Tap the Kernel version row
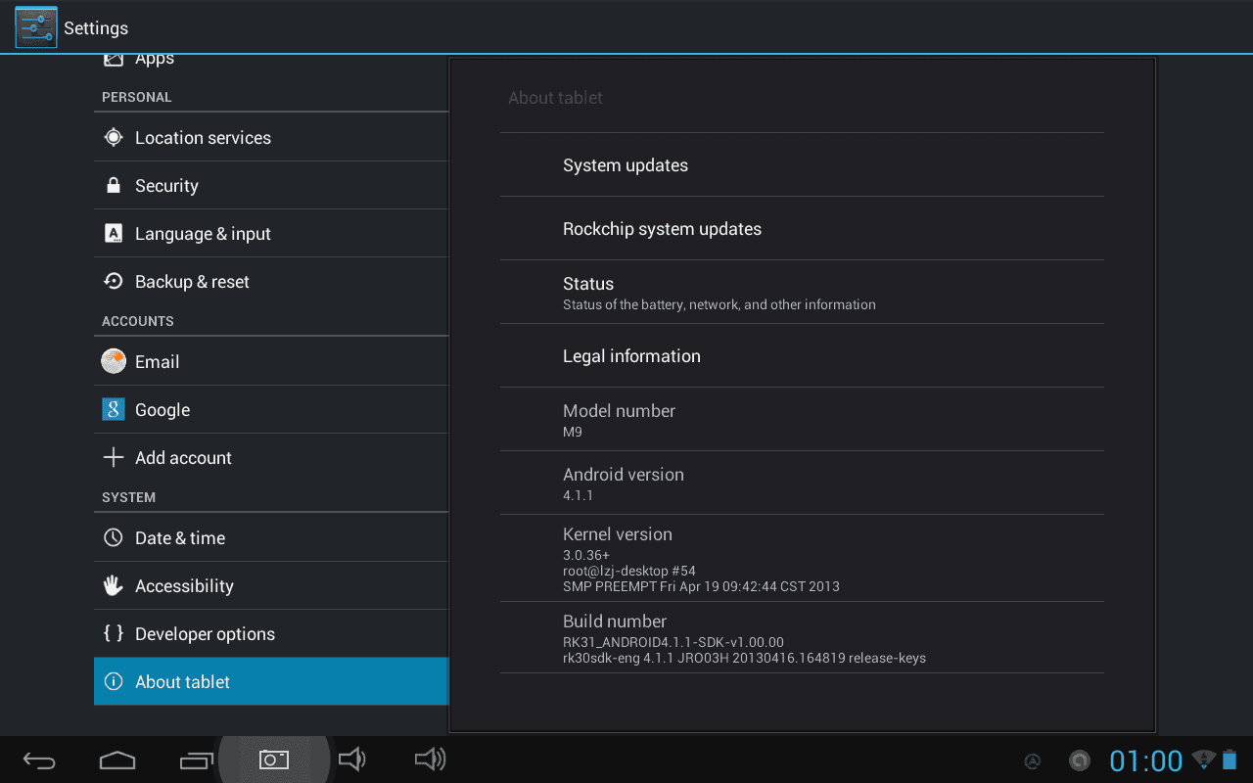Screen dimensions: 1253x783 (x=802, y=558)
